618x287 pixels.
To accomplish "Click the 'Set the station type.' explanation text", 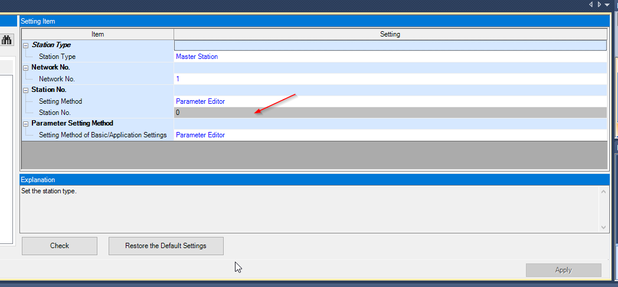I will [48, 192].
